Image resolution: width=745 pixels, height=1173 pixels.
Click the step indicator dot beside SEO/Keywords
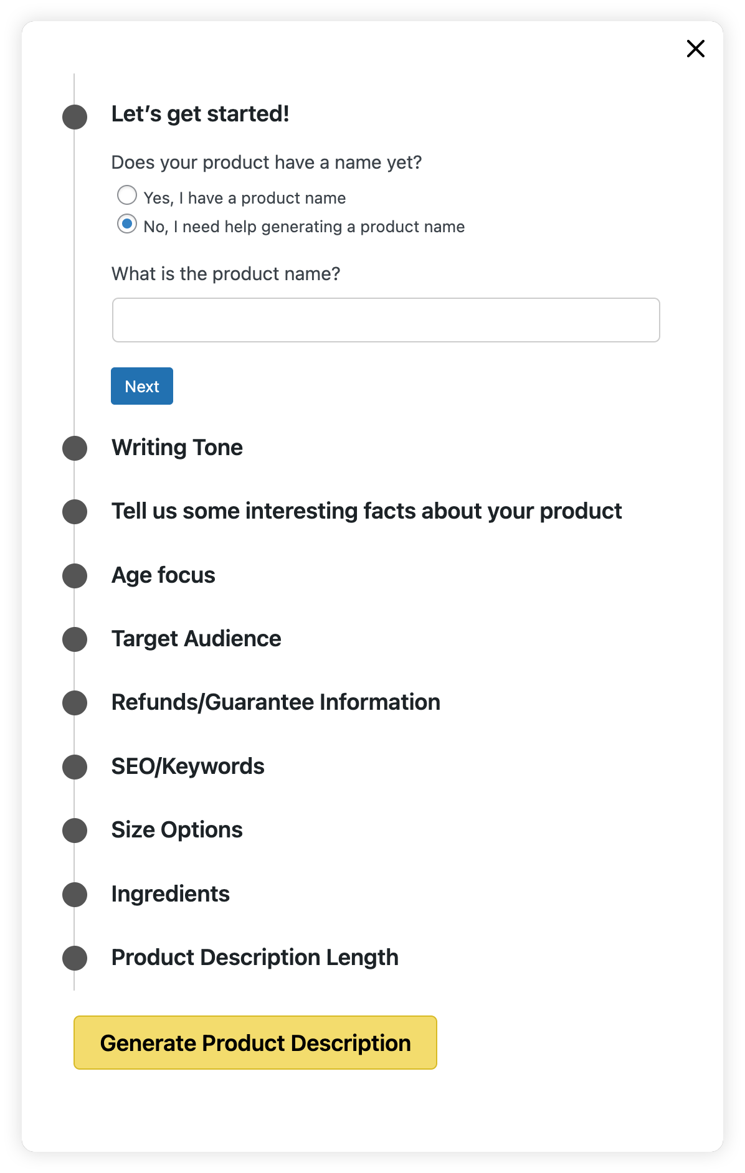(x=75, y=767)
